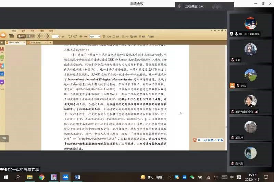Add a new tab with plus button
This screenshot has height=182, width=274.
pos(51,43)
